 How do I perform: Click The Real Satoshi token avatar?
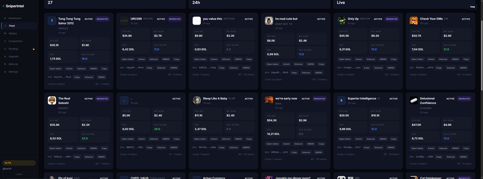coord(52,100)
